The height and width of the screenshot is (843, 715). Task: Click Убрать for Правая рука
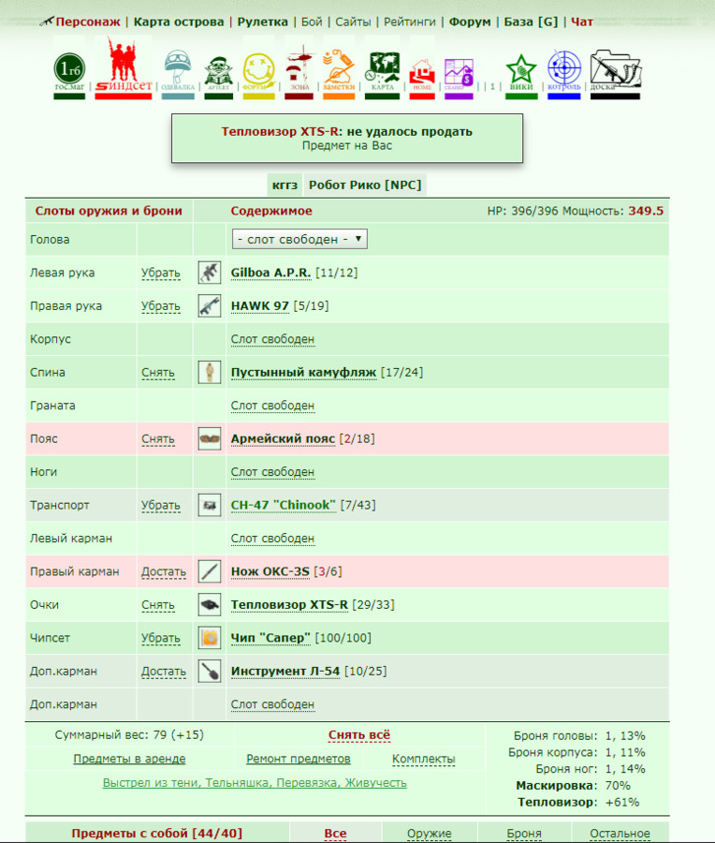click(161, 306)
